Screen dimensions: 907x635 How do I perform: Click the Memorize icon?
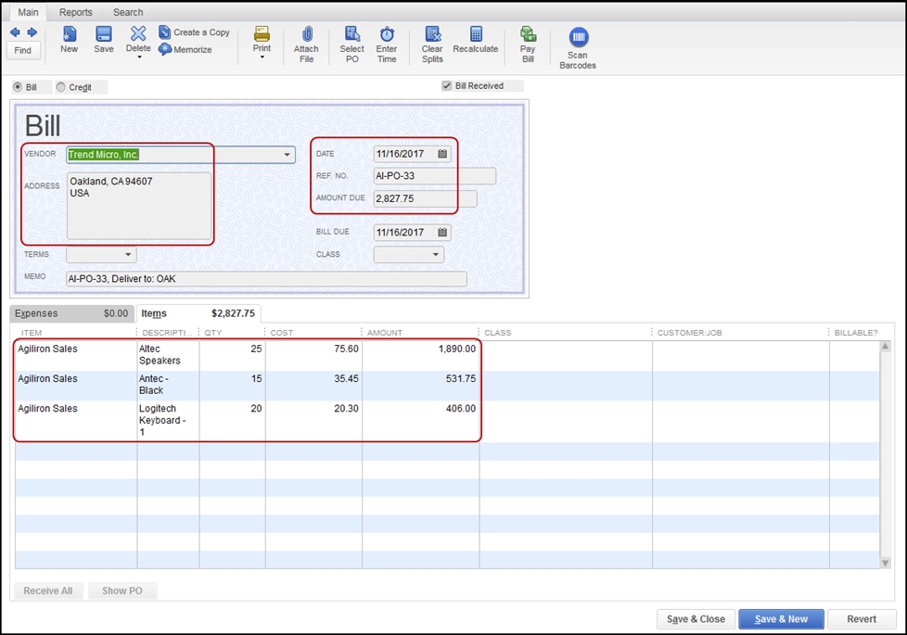click(165, 49)
